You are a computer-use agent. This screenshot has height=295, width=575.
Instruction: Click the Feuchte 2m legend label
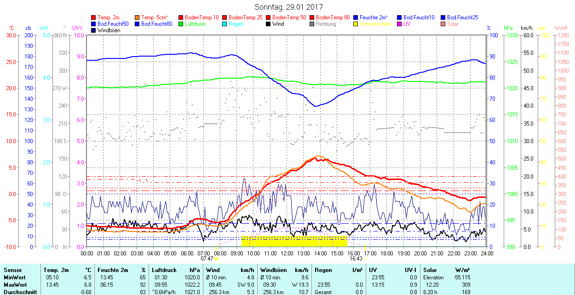pos(374,17)
